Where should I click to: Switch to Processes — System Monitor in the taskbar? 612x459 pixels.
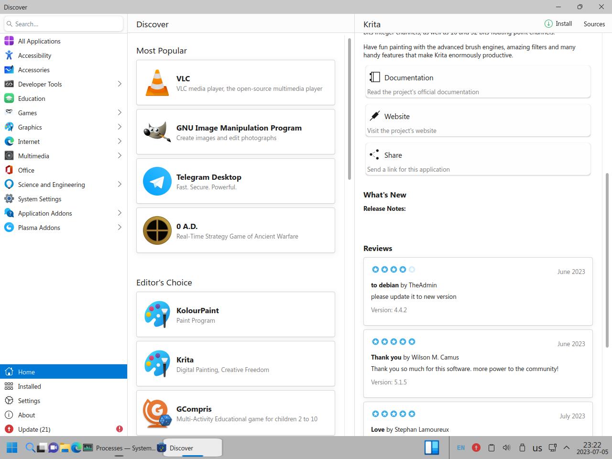[x=120, y=448]
